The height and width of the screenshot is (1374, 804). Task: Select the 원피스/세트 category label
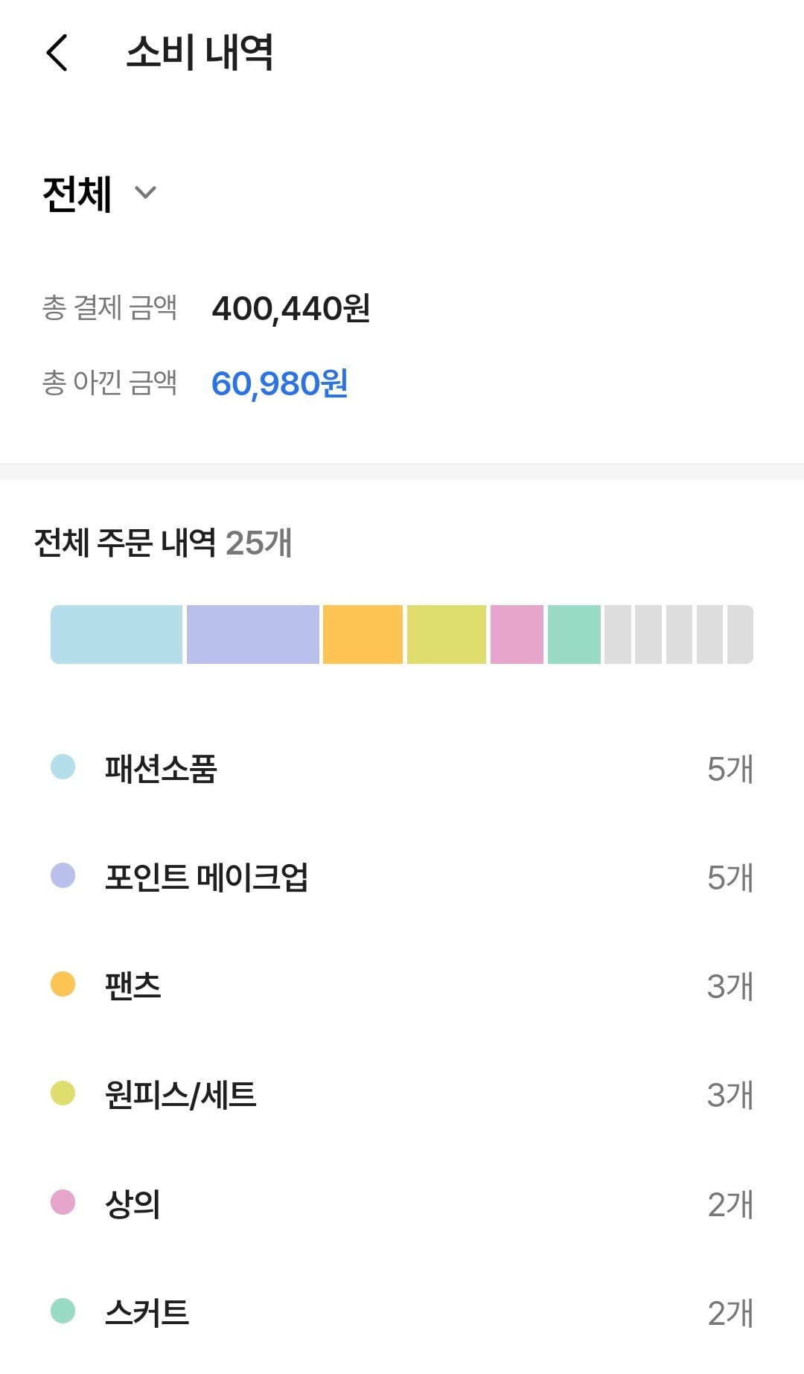click(181, 1095)
